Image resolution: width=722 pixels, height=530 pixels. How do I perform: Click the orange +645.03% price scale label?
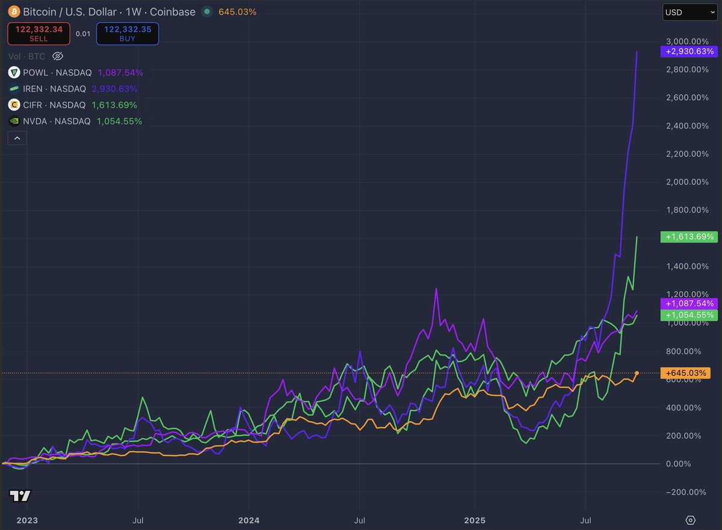coord(685,373)
